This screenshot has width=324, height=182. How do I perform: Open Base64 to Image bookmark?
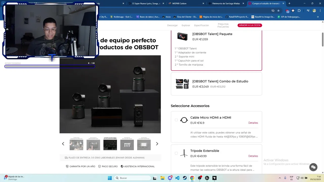(263, 17)
